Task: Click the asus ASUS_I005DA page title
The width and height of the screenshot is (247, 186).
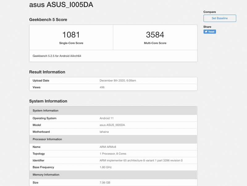Action: click(x=61, y=4)
